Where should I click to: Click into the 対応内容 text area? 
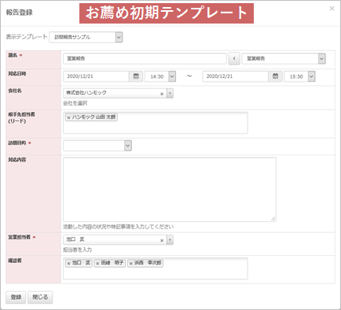click(170, 189)
